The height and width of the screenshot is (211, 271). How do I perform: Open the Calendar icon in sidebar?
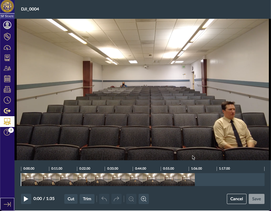click(7, 79)
